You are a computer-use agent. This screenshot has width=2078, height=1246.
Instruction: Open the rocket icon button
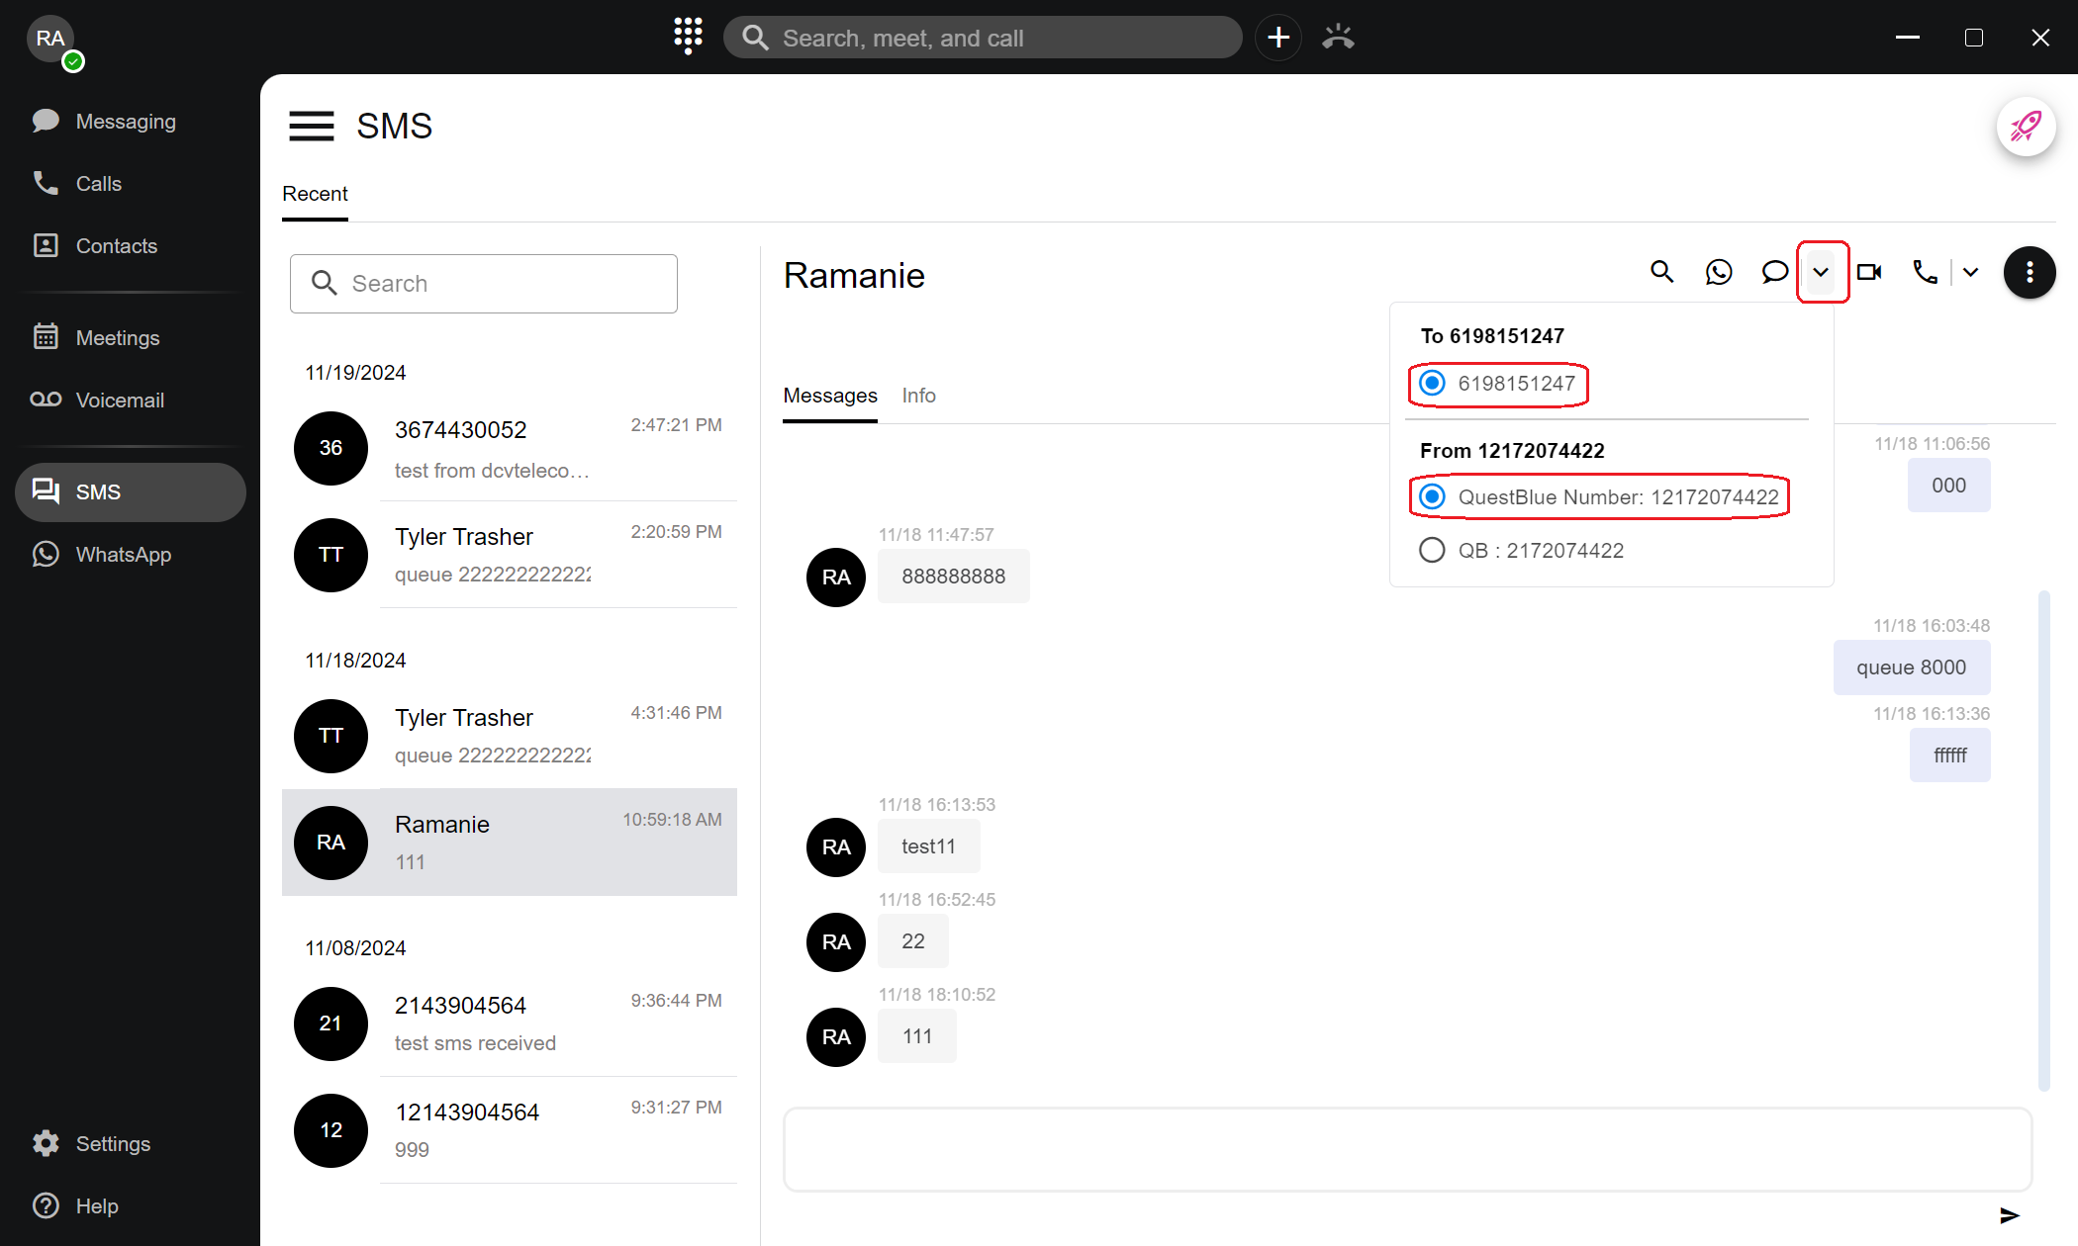click(x=2025, y=127)
